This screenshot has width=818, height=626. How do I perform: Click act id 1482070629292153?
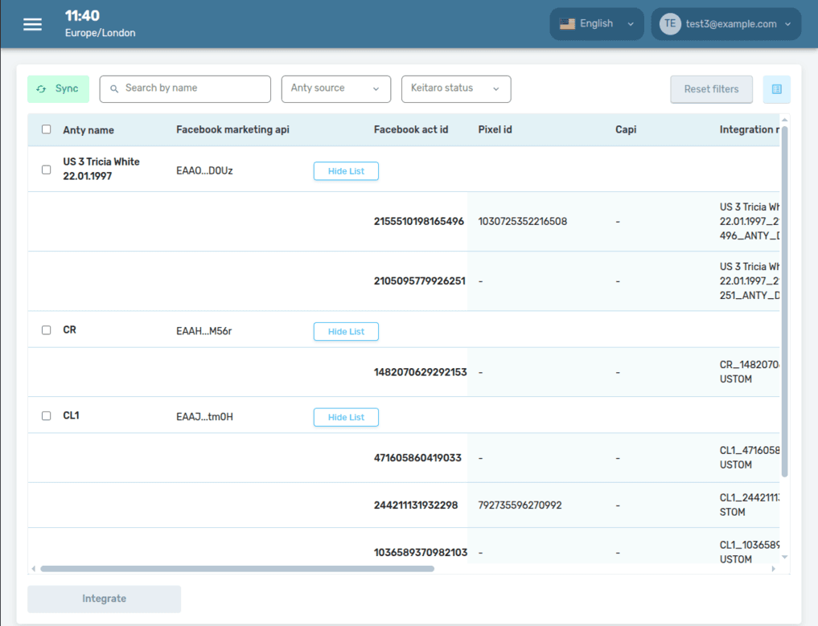[421, 372]
